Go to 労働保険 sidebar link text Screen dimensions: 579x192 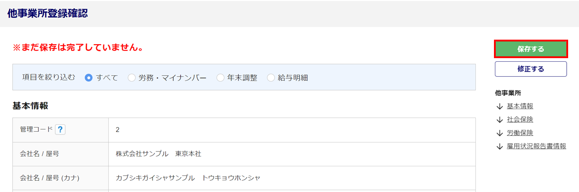(x=520, y=133)
